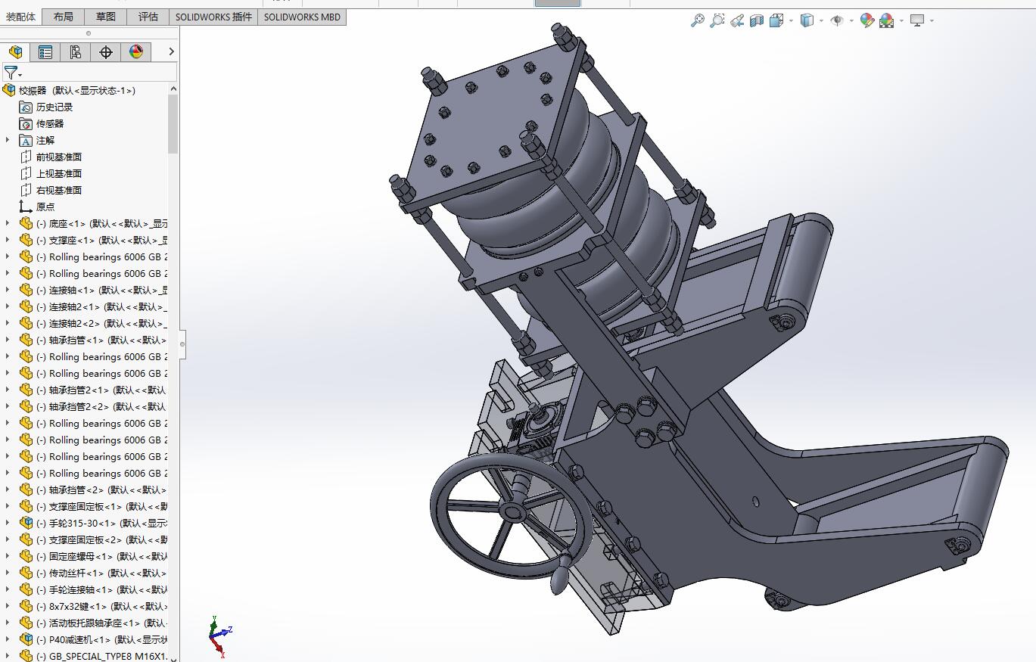Expand the 手轮315-30<1> sub-assembly node
The image size is (1036, 662).
pyautogui.click(x=8, y=523)
